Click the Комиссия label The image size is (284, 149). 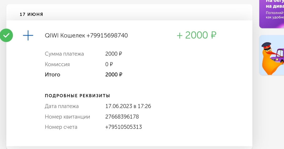(57, 64)
